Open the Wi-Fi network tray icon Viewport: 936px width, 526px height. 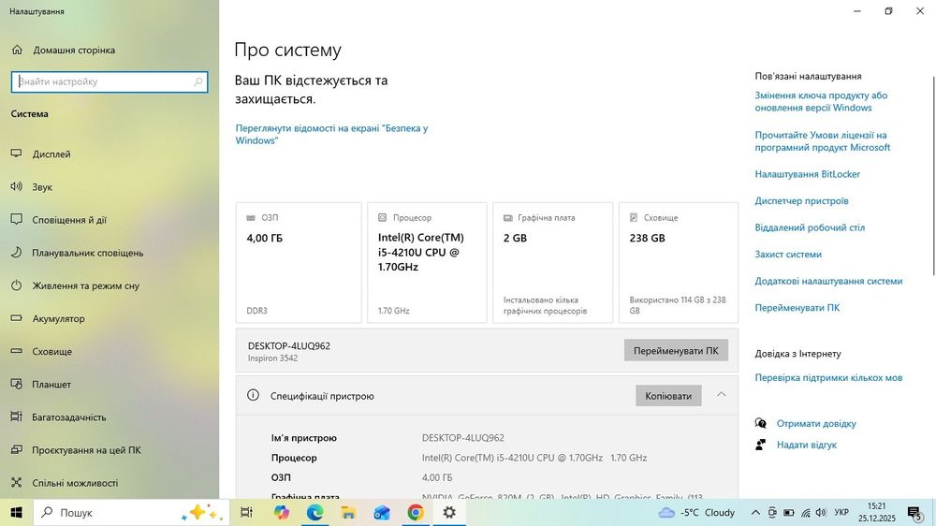coord(805,512)
